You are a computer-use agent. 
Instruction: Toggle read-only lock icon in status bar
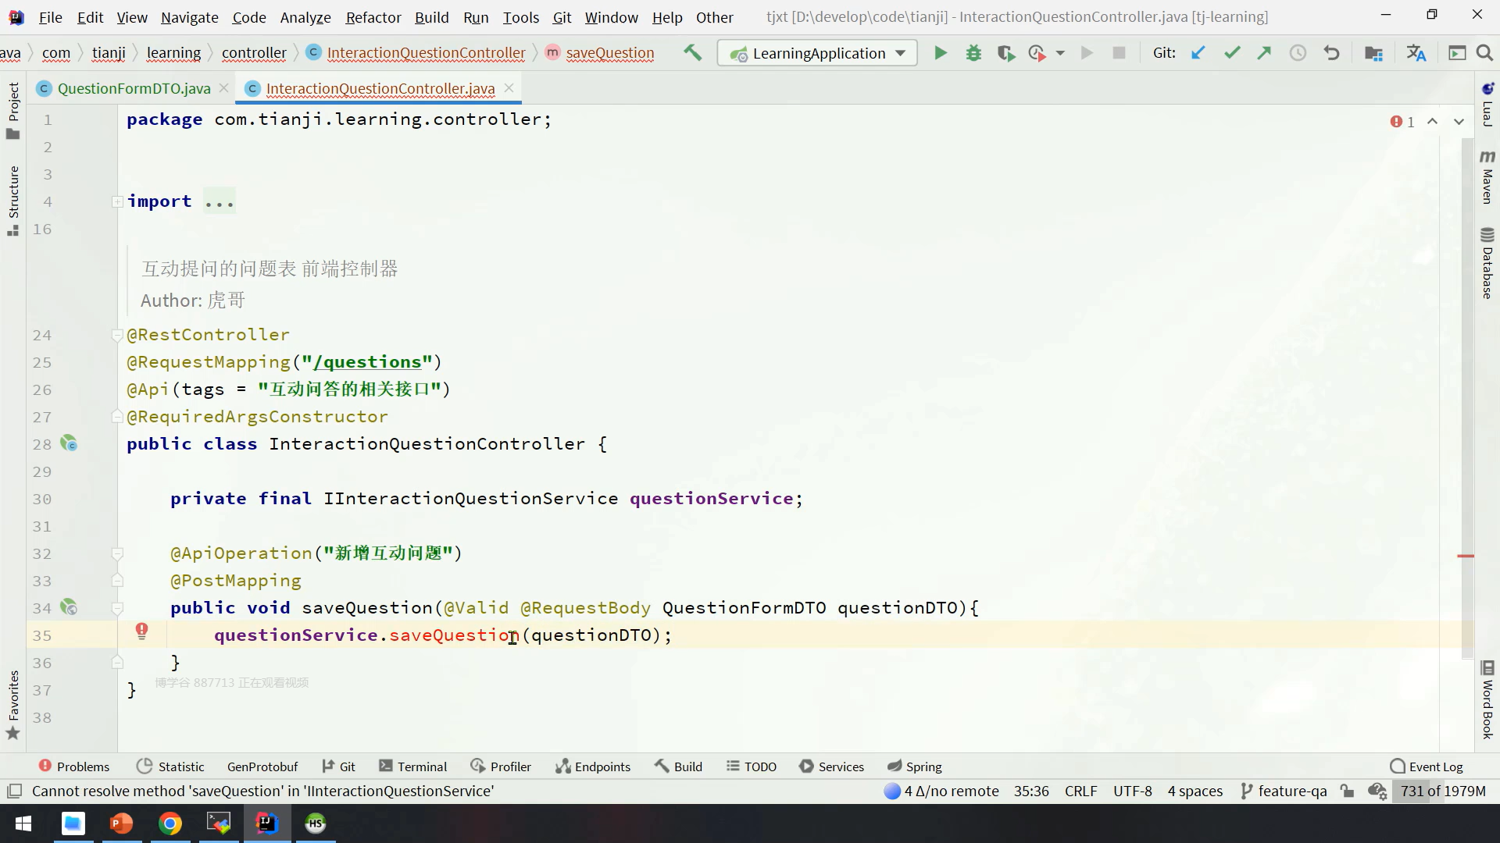(x=1347, y=791)
